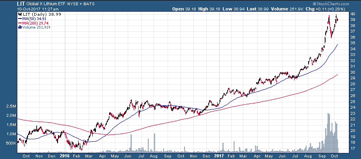Click the red line swatch beside MA(200)
361x159 pixels.
click(x=20, y=23)
